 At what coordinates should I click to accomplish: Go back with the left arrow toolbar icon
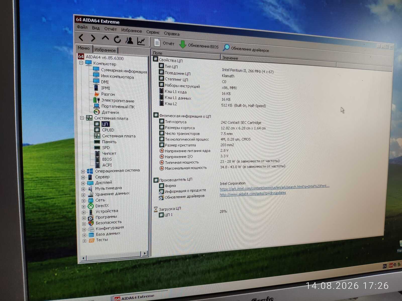point(81,38)
